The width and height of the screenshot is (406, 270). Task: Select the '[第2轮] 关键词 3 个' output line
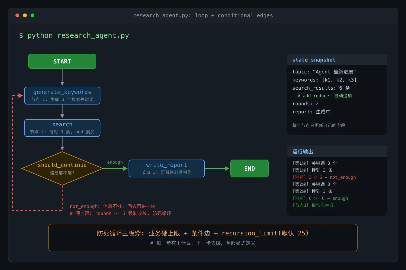point(315,184)
